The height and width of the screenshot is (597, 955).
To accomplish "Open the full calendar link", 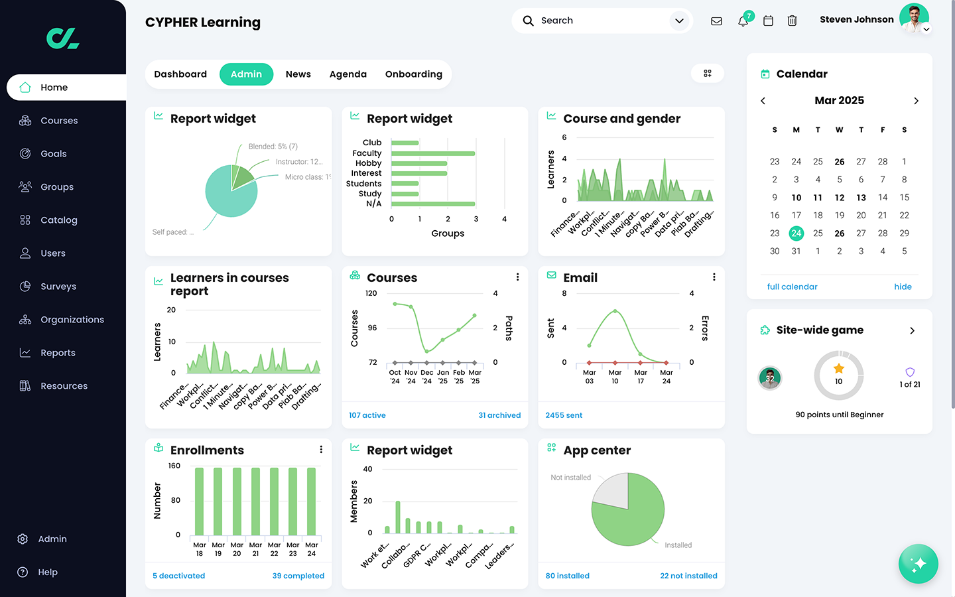I will [x=792, y=286].
